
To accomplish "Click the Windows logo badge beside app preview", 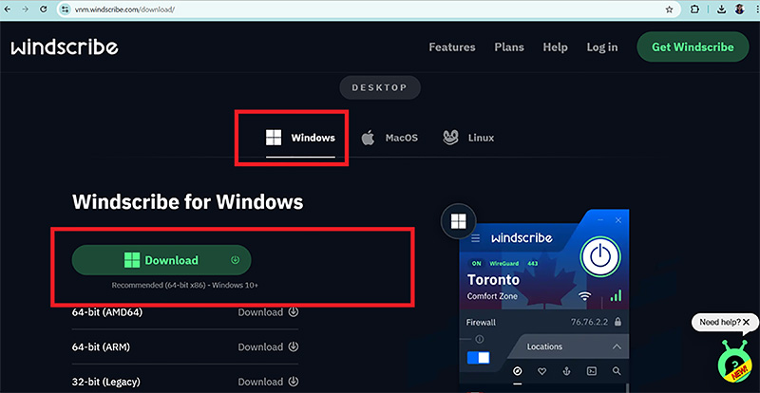I will 458,222.
